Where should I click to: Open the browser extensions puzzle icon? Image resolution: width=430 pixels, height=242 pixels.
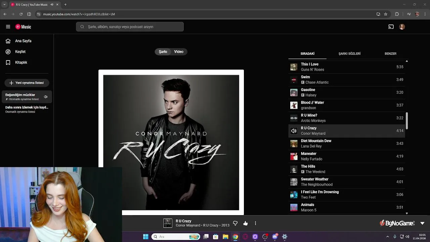397,14
